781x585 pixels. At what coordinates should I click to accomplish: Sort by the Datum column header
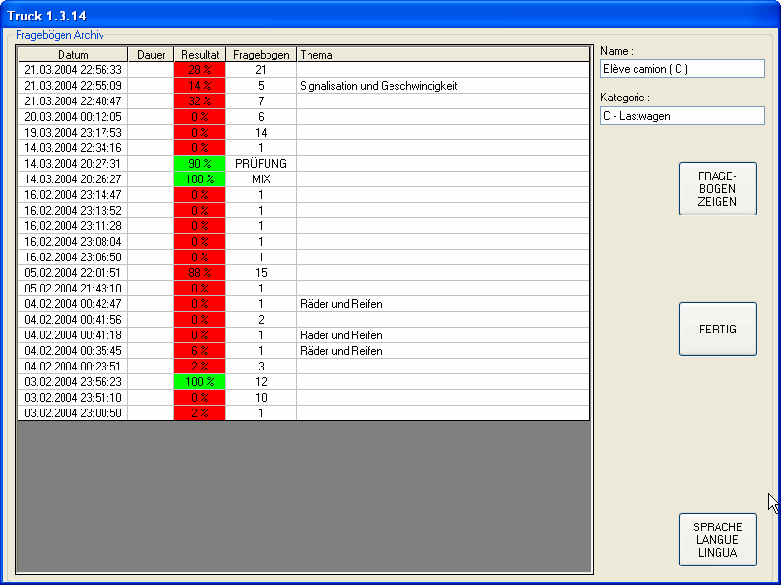(x=72, y=55)
